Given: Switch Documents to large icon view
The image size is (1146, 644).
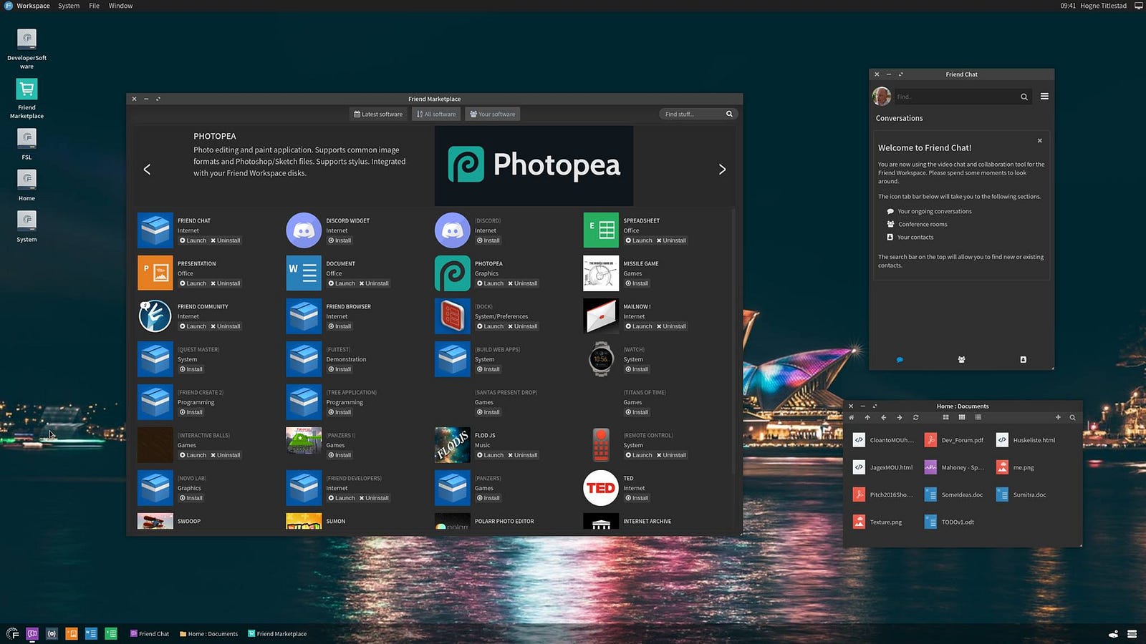Looking at the screenshot, I should pos(946,417).
